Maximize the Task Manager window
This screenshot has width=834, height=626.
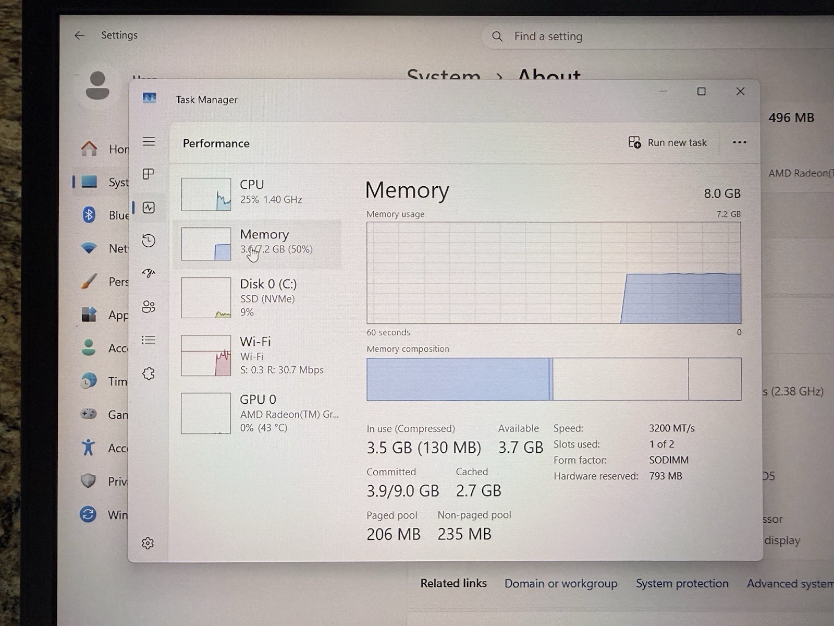pos(702,91)
